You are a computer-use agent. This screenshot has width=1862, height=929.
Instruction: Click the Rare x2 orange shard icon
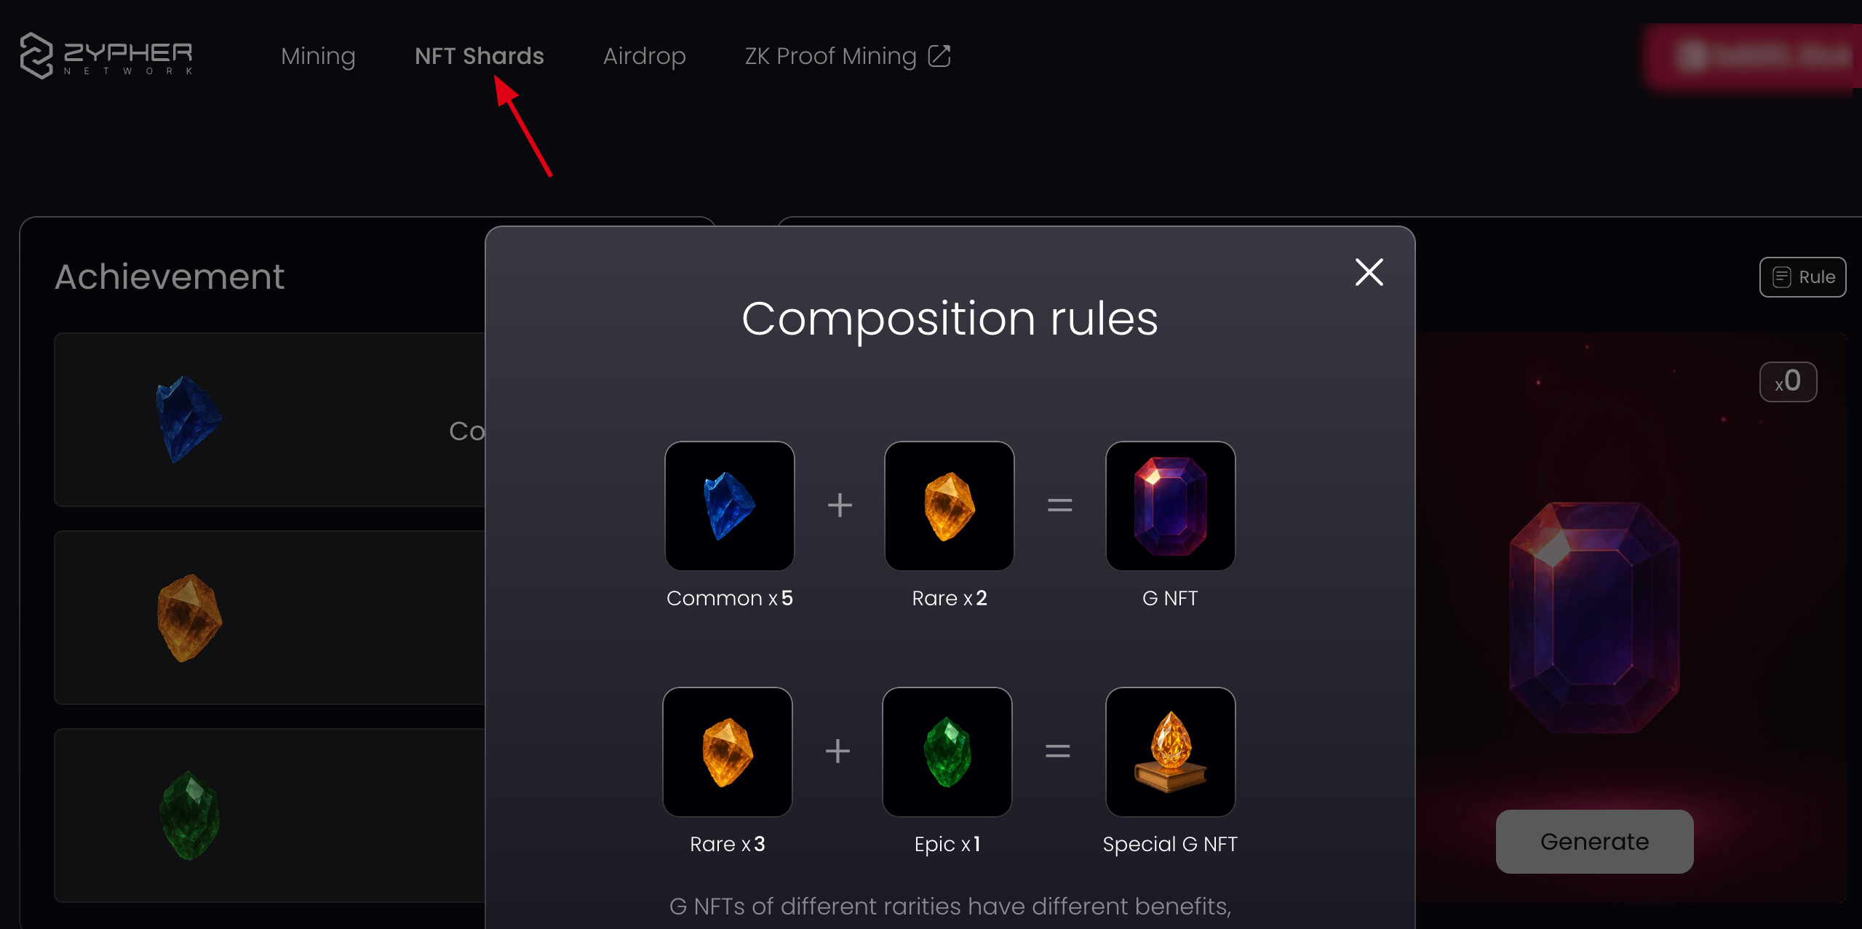pos(949,506)
